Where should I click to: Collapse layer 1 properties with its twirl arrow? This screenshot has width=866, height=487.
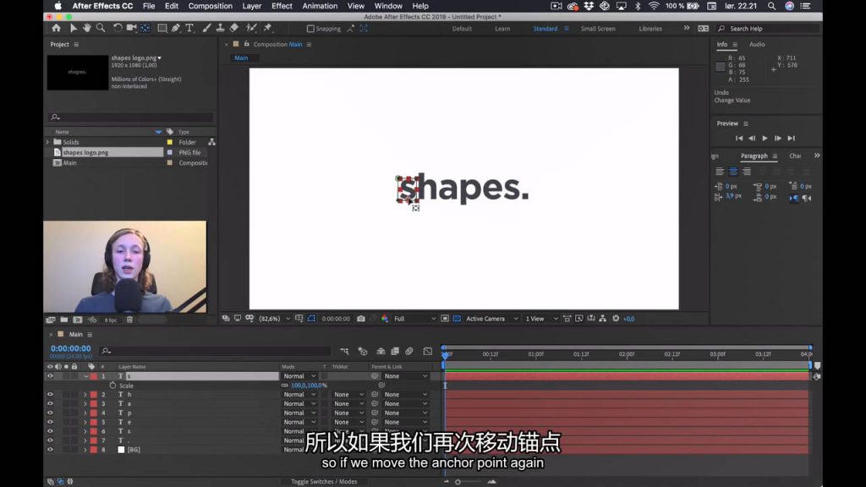[x=85, y=376]
